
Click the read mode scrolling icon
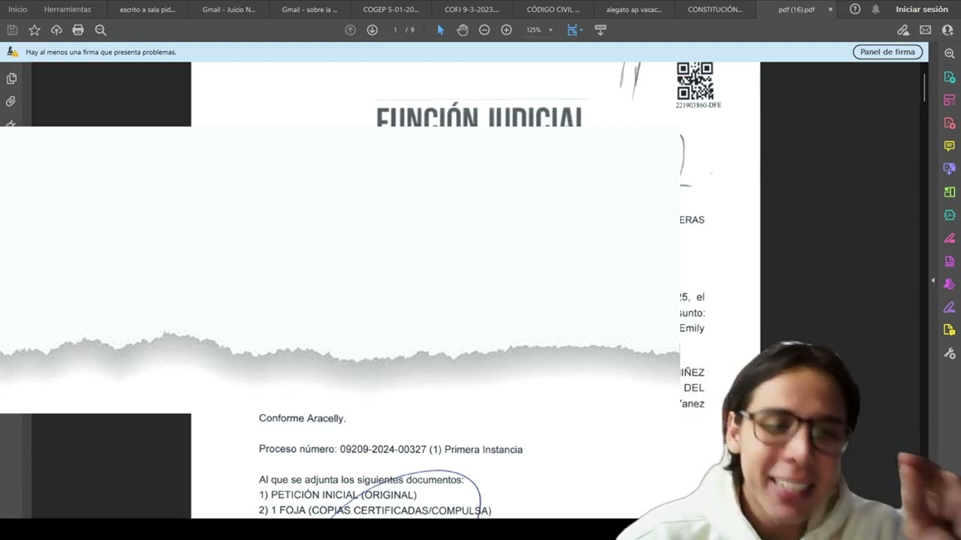(x=600, y=30)
